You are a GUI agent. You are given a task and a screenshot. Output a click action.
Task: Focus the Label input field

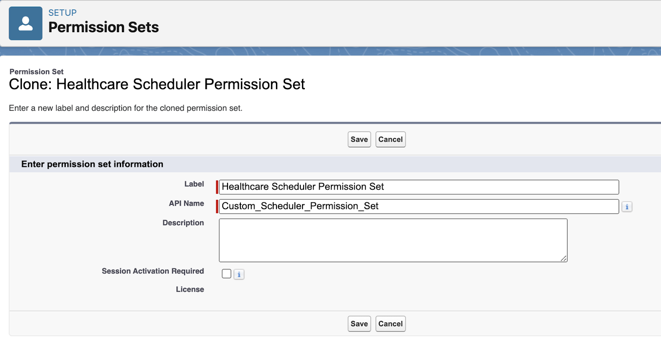click(x=419, y=187)
